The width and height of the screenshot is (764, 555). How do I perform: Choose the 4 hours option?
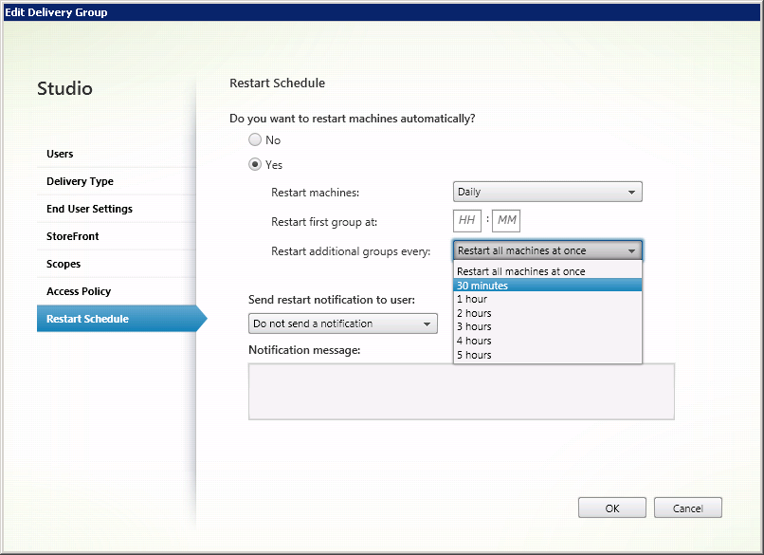click(x=547, y=341)
